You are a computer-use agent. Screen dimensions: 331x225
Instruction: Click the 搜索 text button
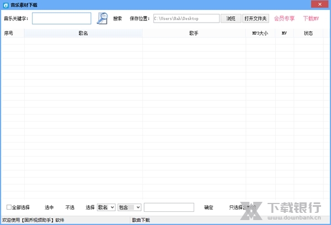point(118,19)
